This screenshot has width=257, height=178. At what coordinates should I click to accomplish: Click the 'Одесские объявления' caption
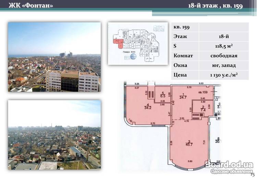tap(232, 171)
